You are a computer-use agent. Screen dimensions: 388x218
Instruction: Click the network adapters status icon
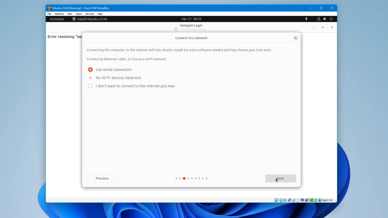(x=289, y=200)
